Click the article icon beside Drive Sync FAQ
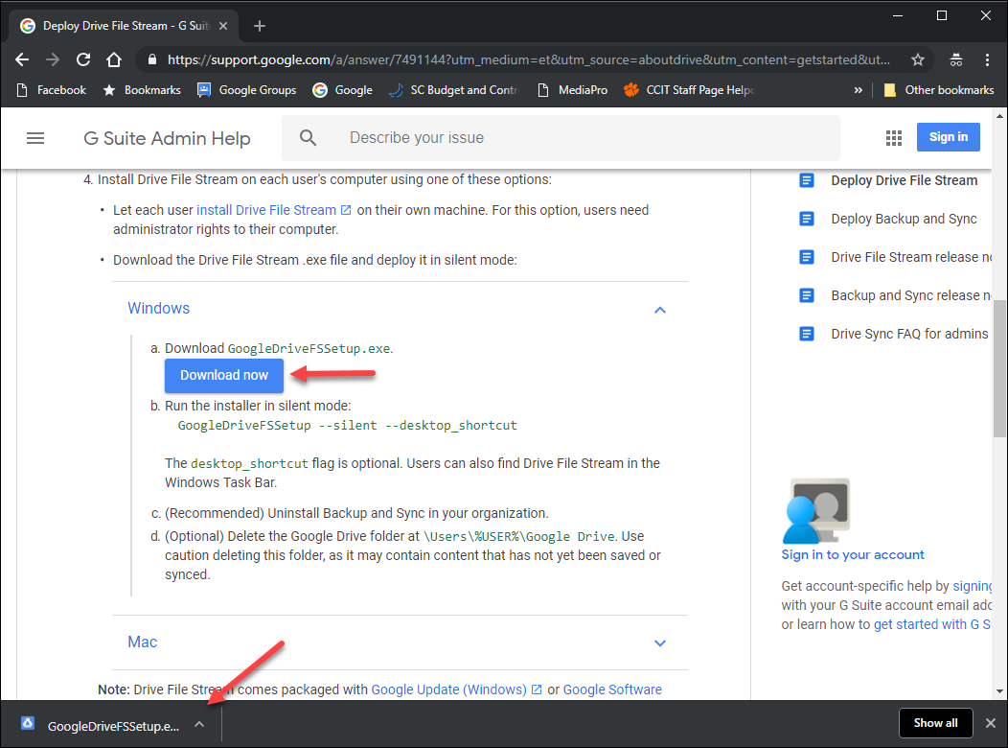Screen dimensions: 1008x748 coord(806,334)
